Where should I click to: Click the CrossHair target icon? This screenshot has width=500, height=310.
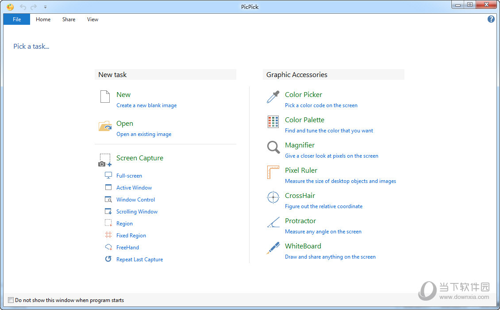[x=273, y=198]
